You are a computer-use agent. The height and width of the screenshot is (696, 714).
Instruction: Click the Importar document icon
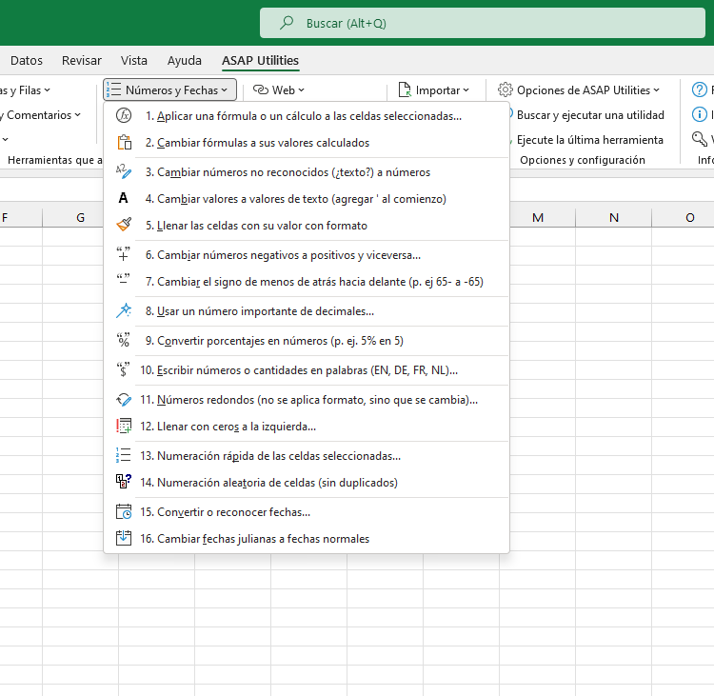pos(405,89)
